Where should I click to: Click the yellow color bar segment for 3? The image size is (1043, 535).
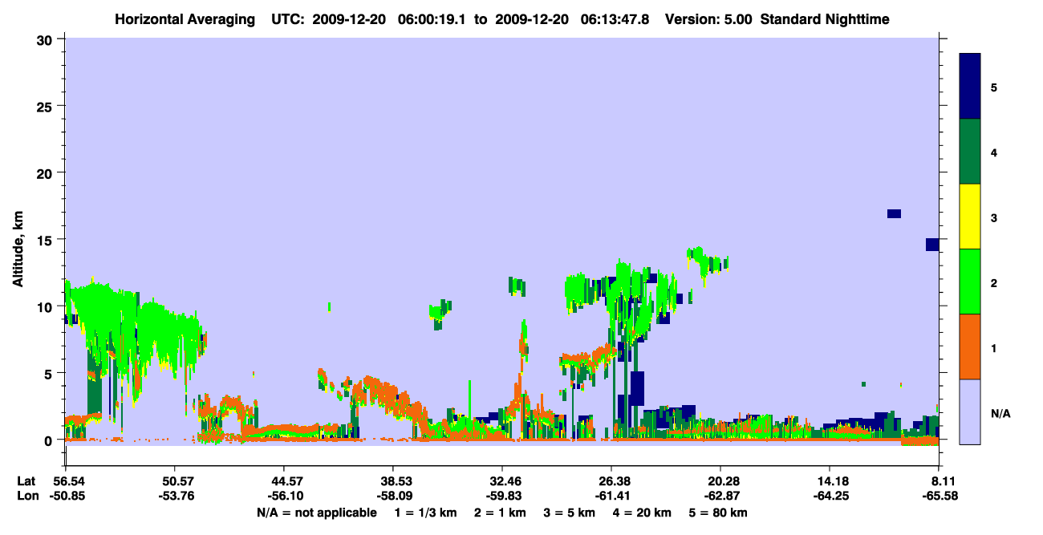970,217
